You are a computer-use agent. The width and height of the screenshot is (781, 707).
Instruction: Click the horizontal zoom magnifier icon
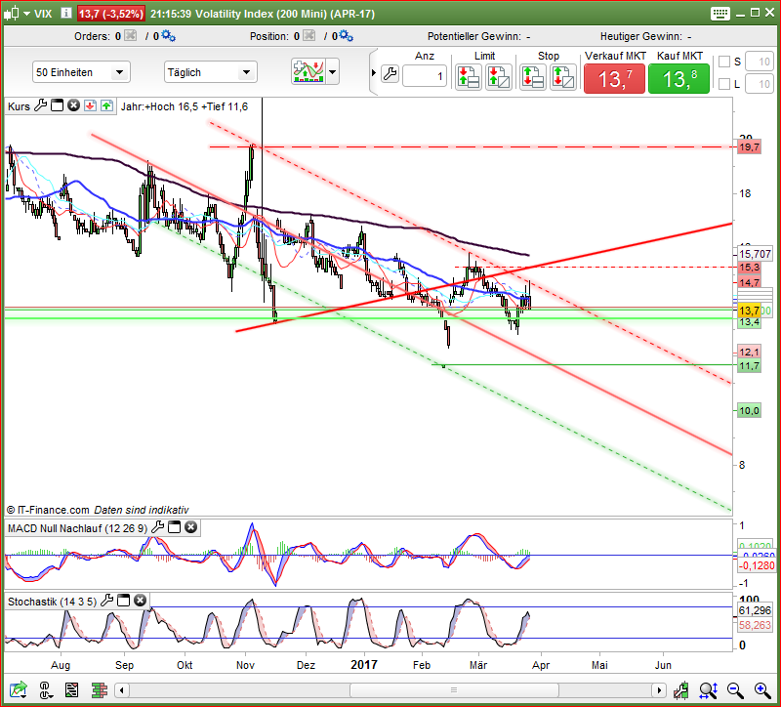pyautogui.click(x=705, y=690)
